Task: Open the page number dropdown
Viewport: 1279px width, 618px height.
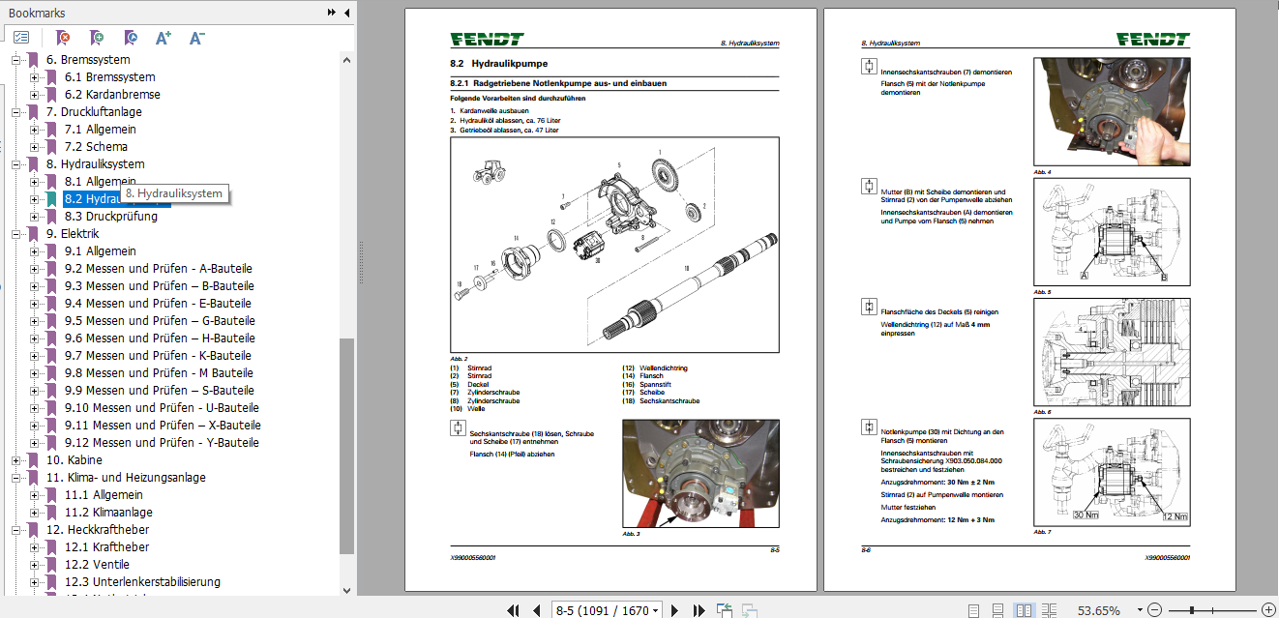Action: pyautogui.click(x=657, y=611)
